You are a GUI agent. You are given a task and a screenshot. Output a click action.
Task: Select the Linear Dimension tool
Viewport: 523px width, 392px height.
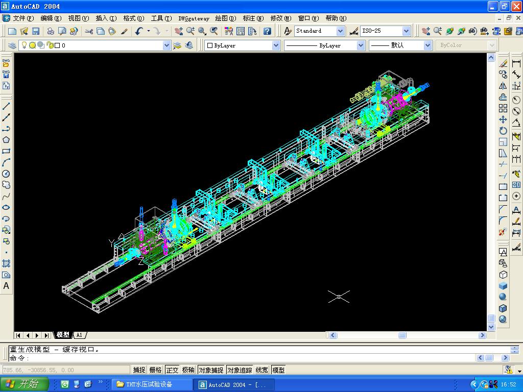(516, 63)
